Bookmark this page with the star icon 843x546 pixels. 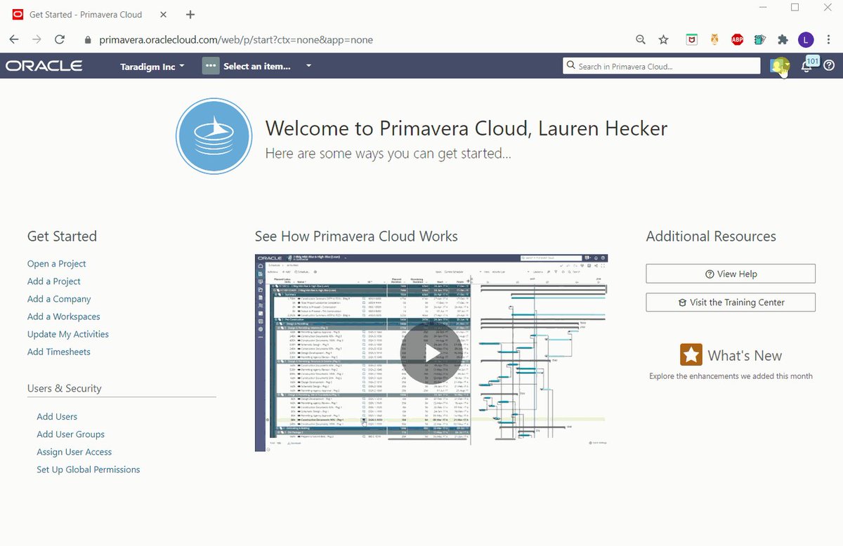point(663,40)
